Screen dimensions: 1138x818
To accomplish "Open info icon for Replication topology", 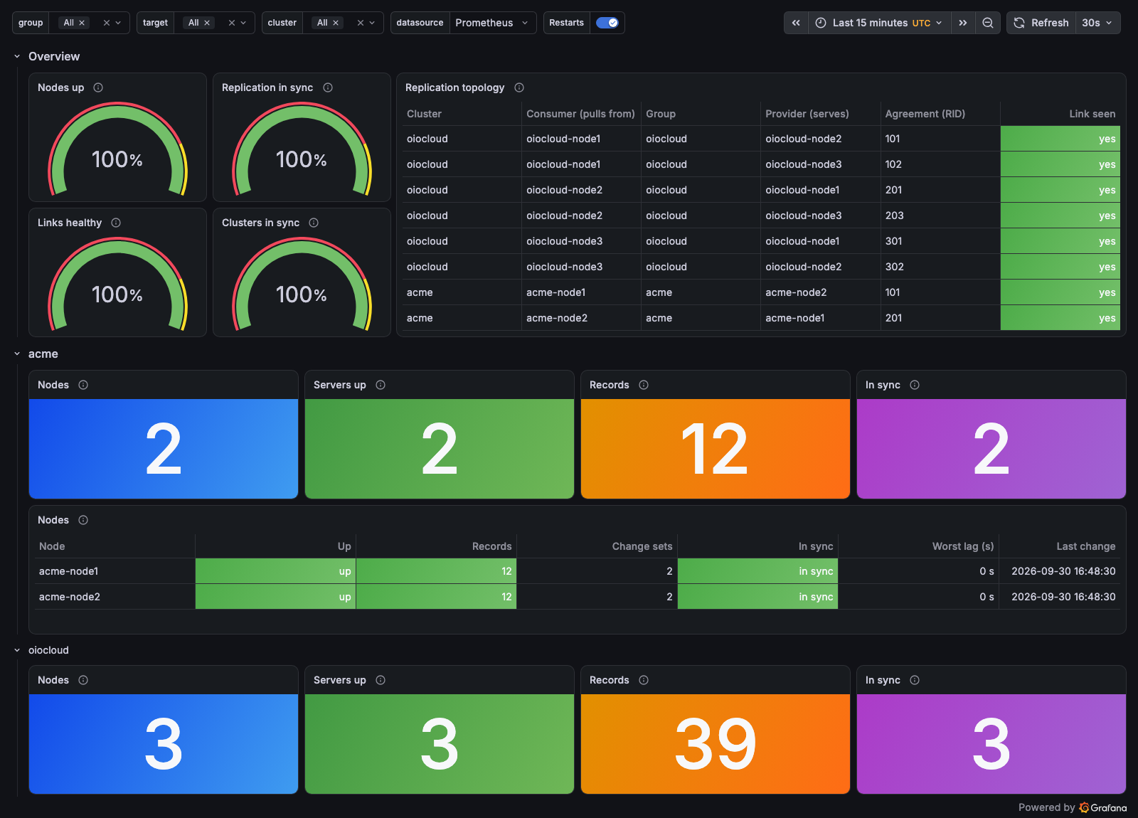I will tap(519, 87).
